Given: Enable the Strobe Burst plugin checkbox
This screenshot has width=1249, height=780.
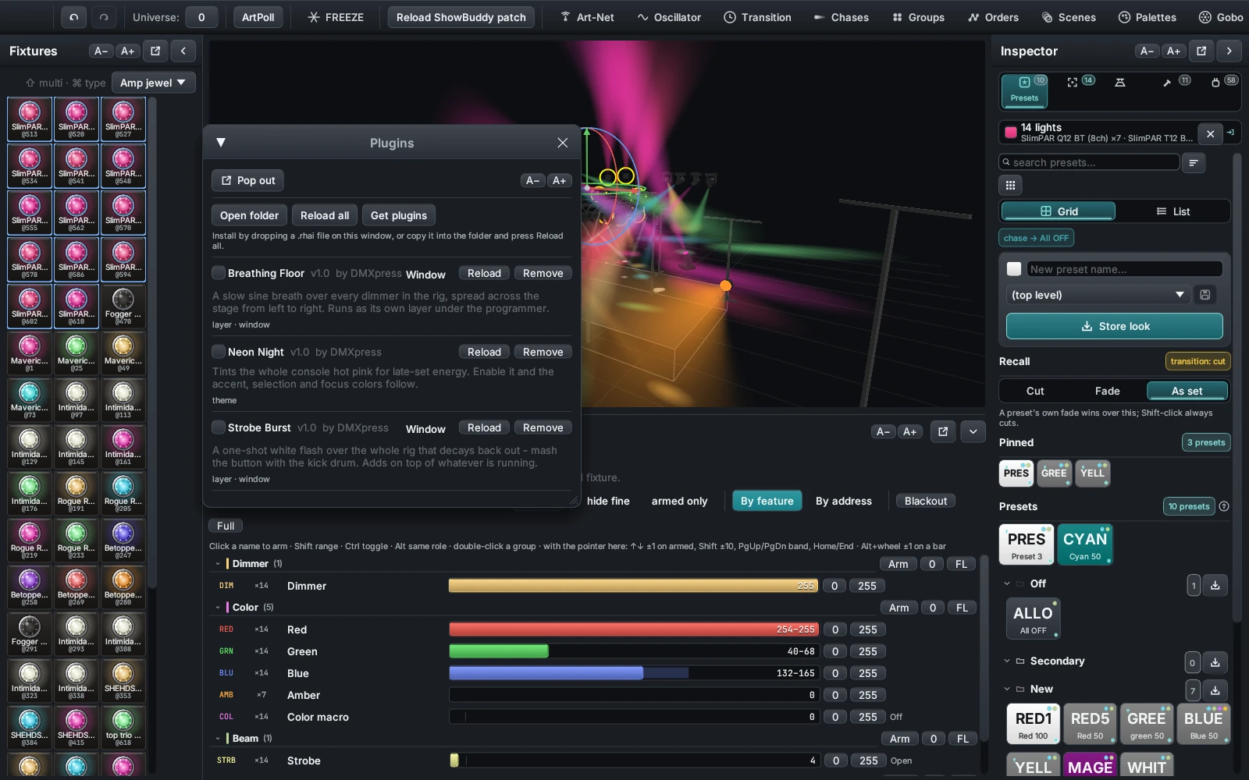Looking at the screenshot, I should pyautogui.click(x=219, y=427).
